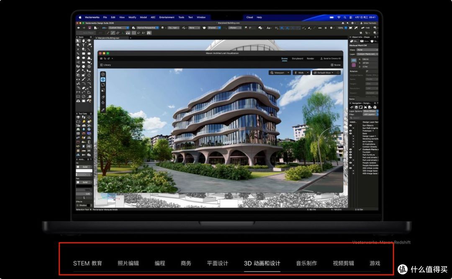Select the Rectangle tool in Basic palette
452x279 pixels.
[x=84, y=54]
